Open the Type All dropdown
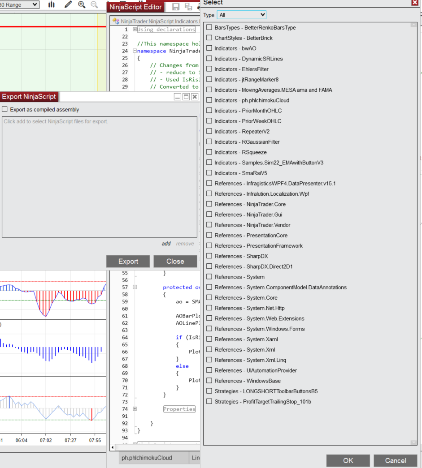Viewport: 422px width, 468px height. [x=241, y=15]
